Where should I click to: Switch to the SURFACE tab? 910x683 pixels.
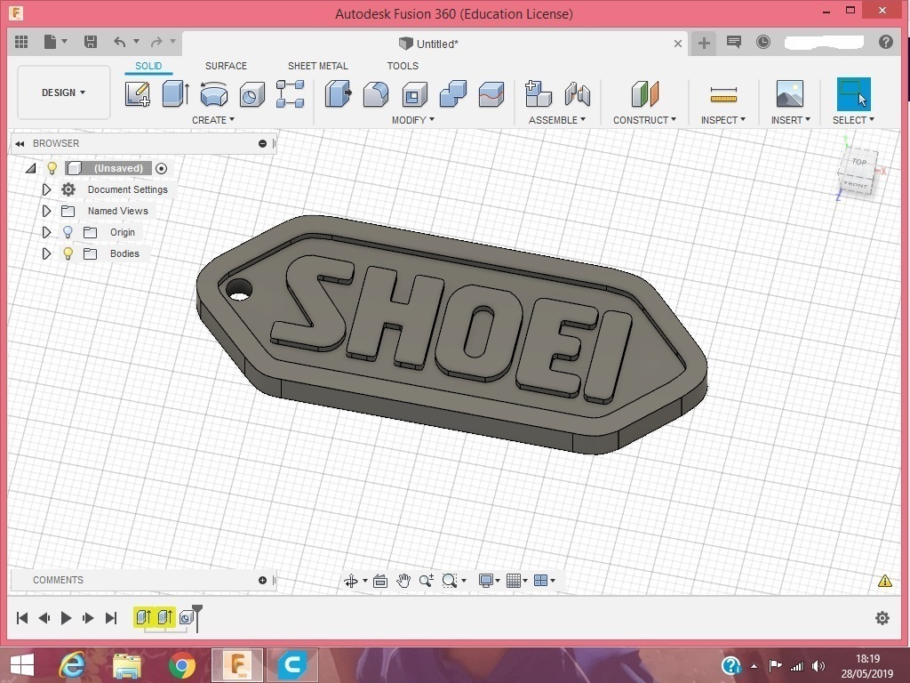[x=226, y=66]
